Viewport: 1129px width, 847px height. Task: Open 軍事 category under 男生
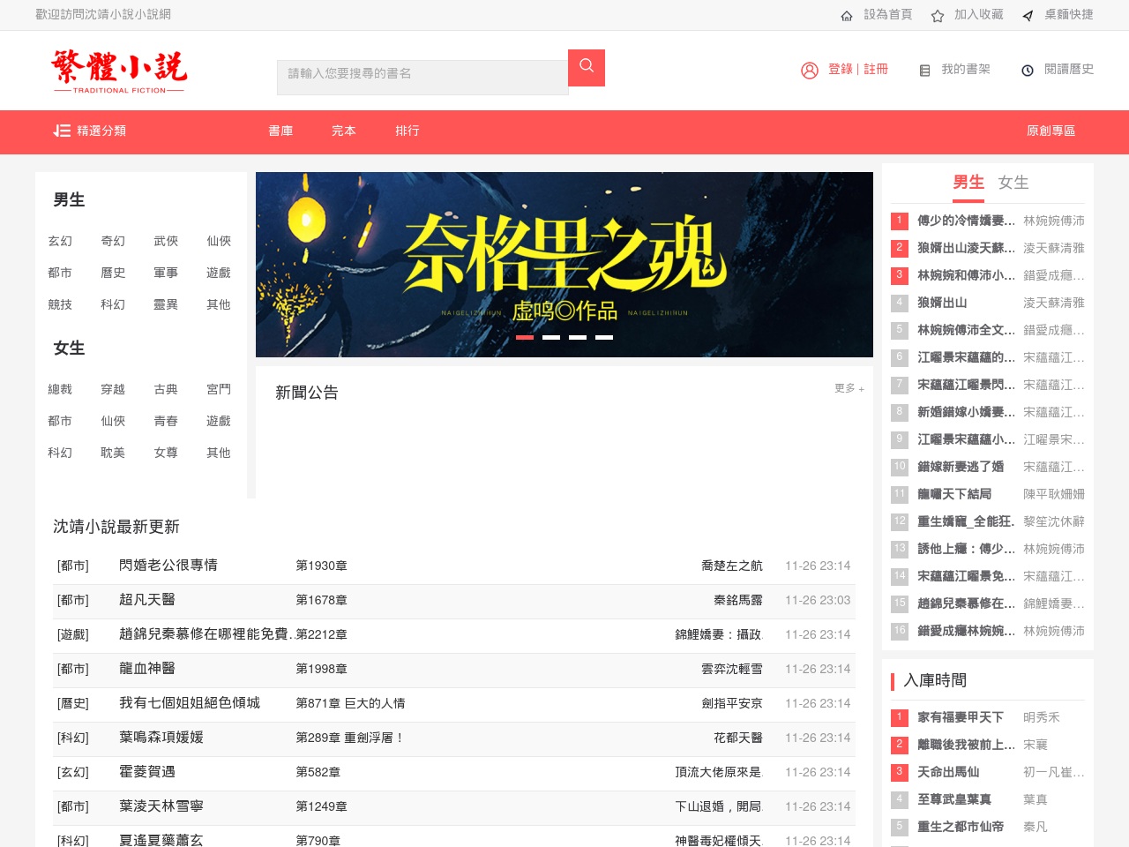click(166, 273)
